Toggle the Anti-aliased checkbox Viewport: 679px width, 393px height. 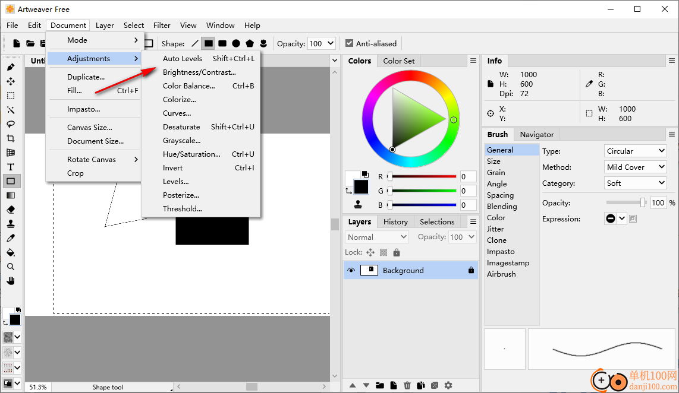tap(349, 43)
